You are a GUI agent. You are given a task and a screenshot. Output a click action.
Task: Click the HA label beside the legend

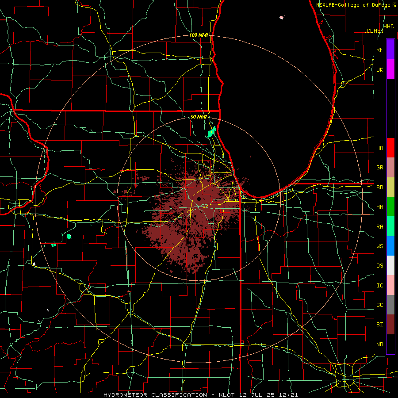[380, 148]
